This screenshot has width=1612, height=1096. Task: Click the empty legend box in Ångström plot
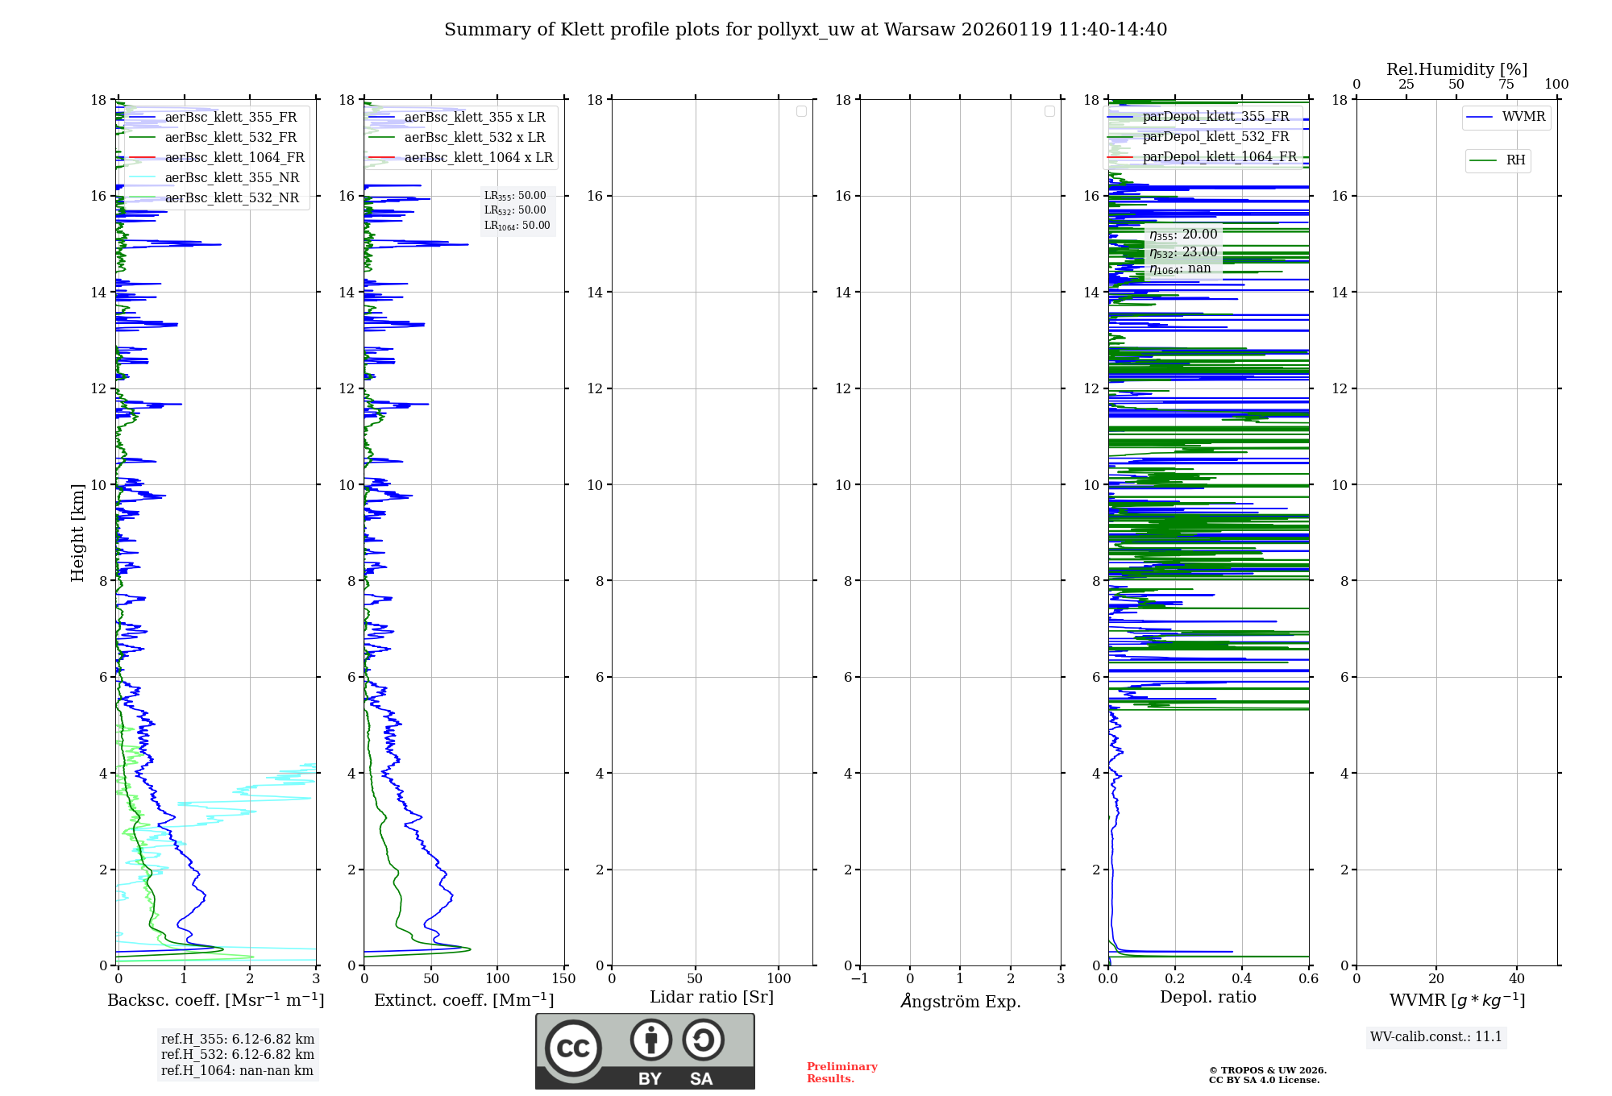(x=1049, y=111)
